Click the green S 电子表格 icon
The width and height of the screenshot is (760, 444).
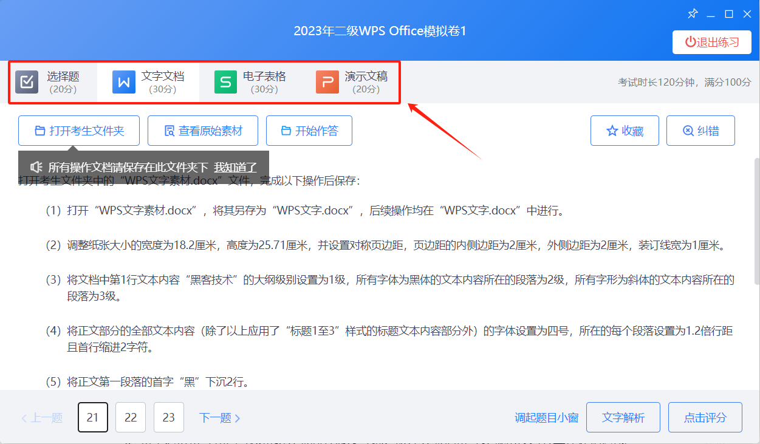225,82
